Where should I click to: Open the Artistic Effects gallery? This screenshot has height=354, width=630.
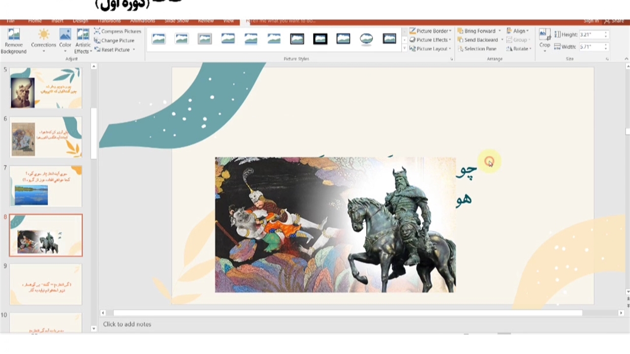[83, 41]
